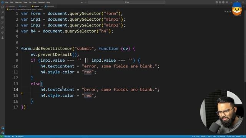Go back with the title bar left arrow
This screenshot has height=138, width=246.
point(82,2)
